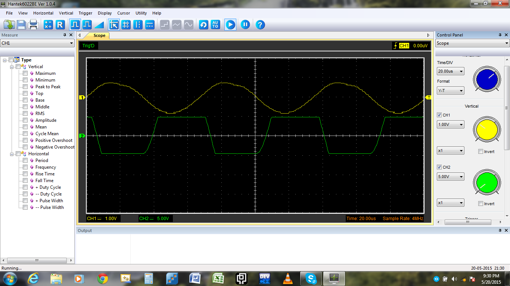Viewport: 510px width, 286px height.
Task: Open the Horizontal menu
Action: click(43, 13)
